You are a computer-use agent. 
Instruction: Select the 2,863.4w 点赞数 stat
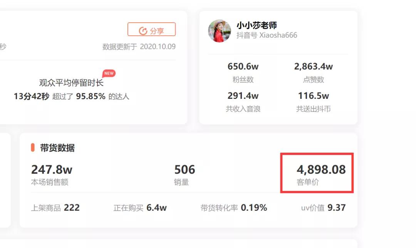click(x=313, y=72)
